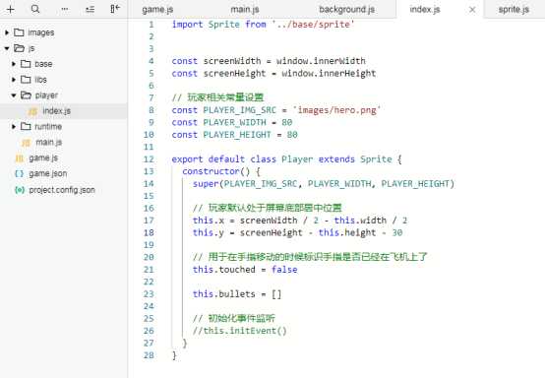This screenshot has height=379, width=545.
Task: Expand the base folder arrow
Action: pos(14,64)
